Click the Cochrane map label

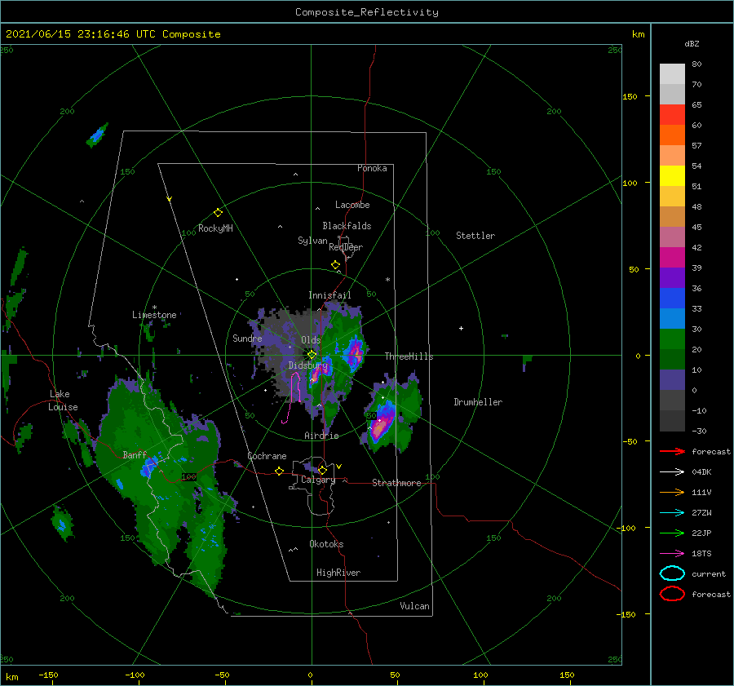coord(267,456)
